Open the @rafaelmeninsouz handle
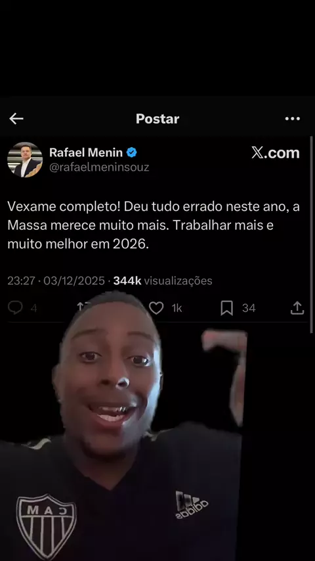Screen dimensions: 315x561 99,167
